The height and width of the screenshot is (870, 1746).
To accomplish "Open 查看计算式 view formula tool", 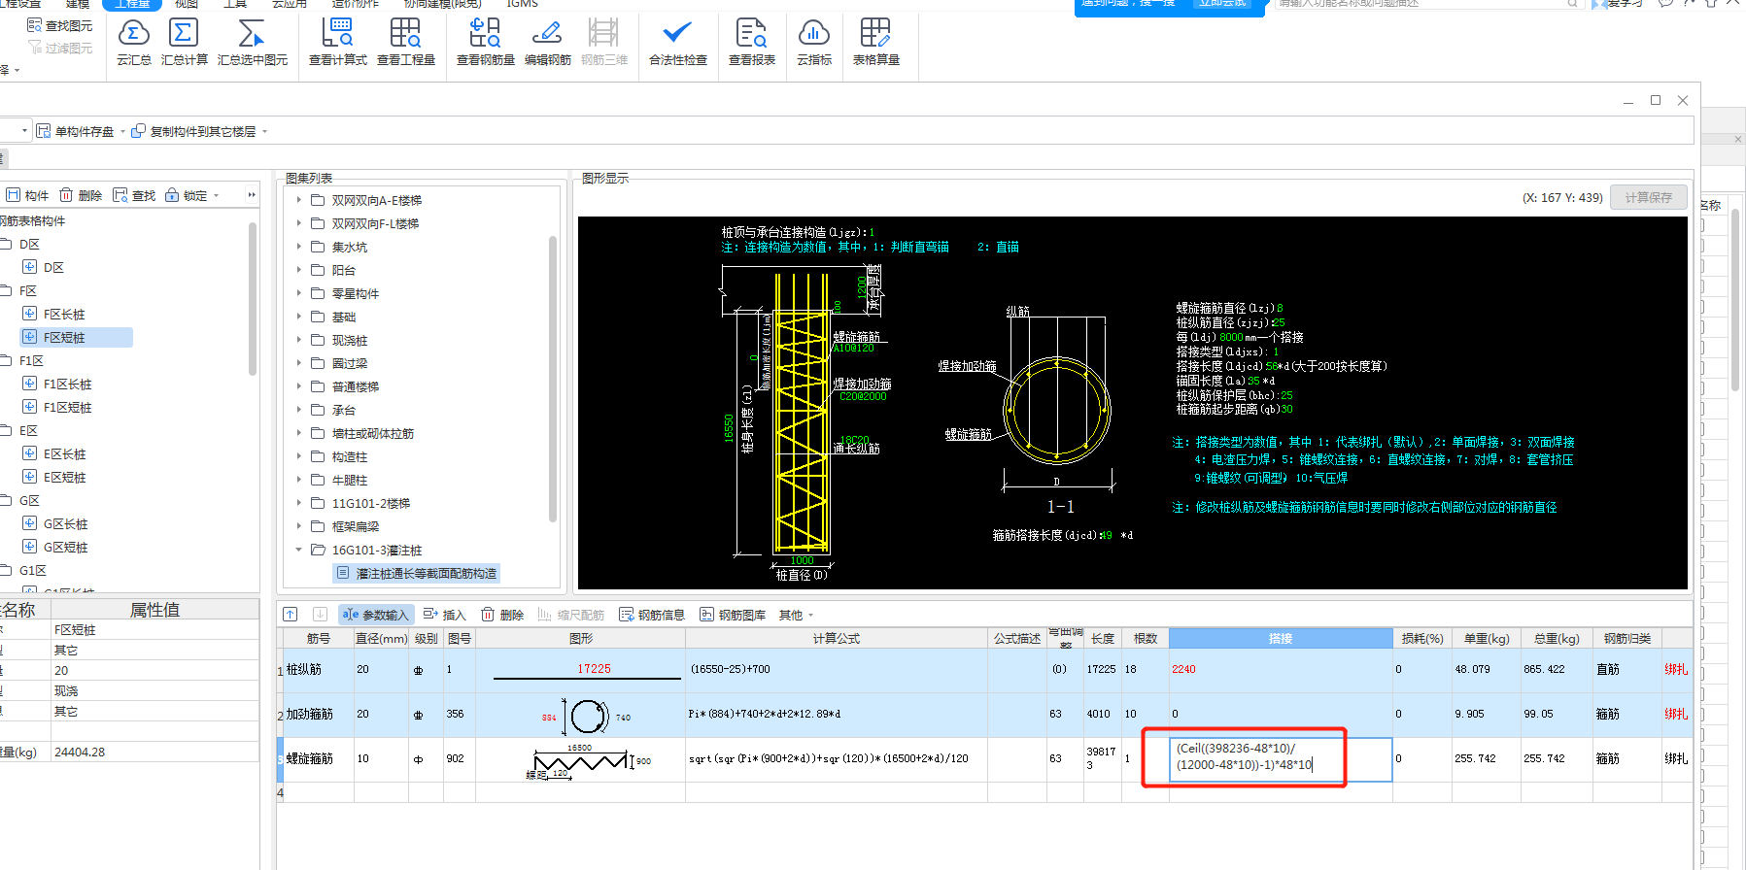I will click(x=337, y=43).
